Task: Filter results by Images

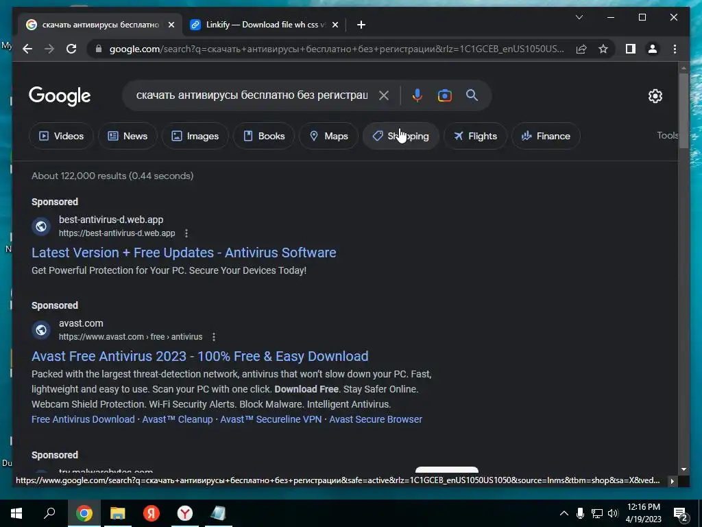Action: coord(195,136)
